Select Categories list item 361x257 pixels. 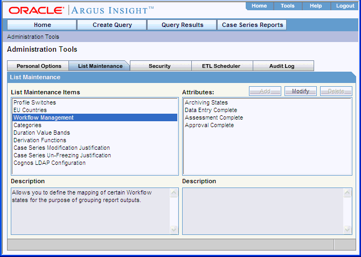click(x=95, y=125)
